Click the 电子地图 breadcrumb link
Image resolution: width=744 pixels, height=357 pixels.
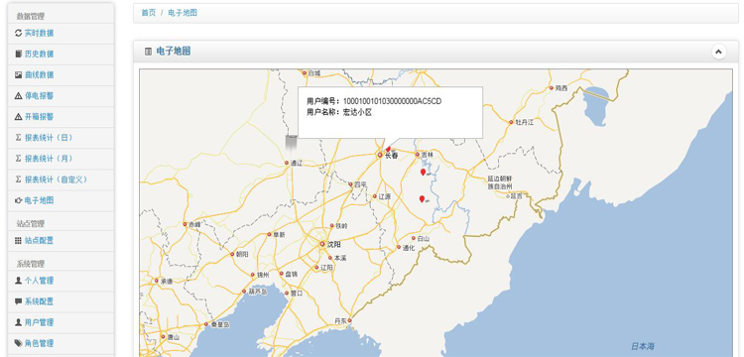click(183, 13)
